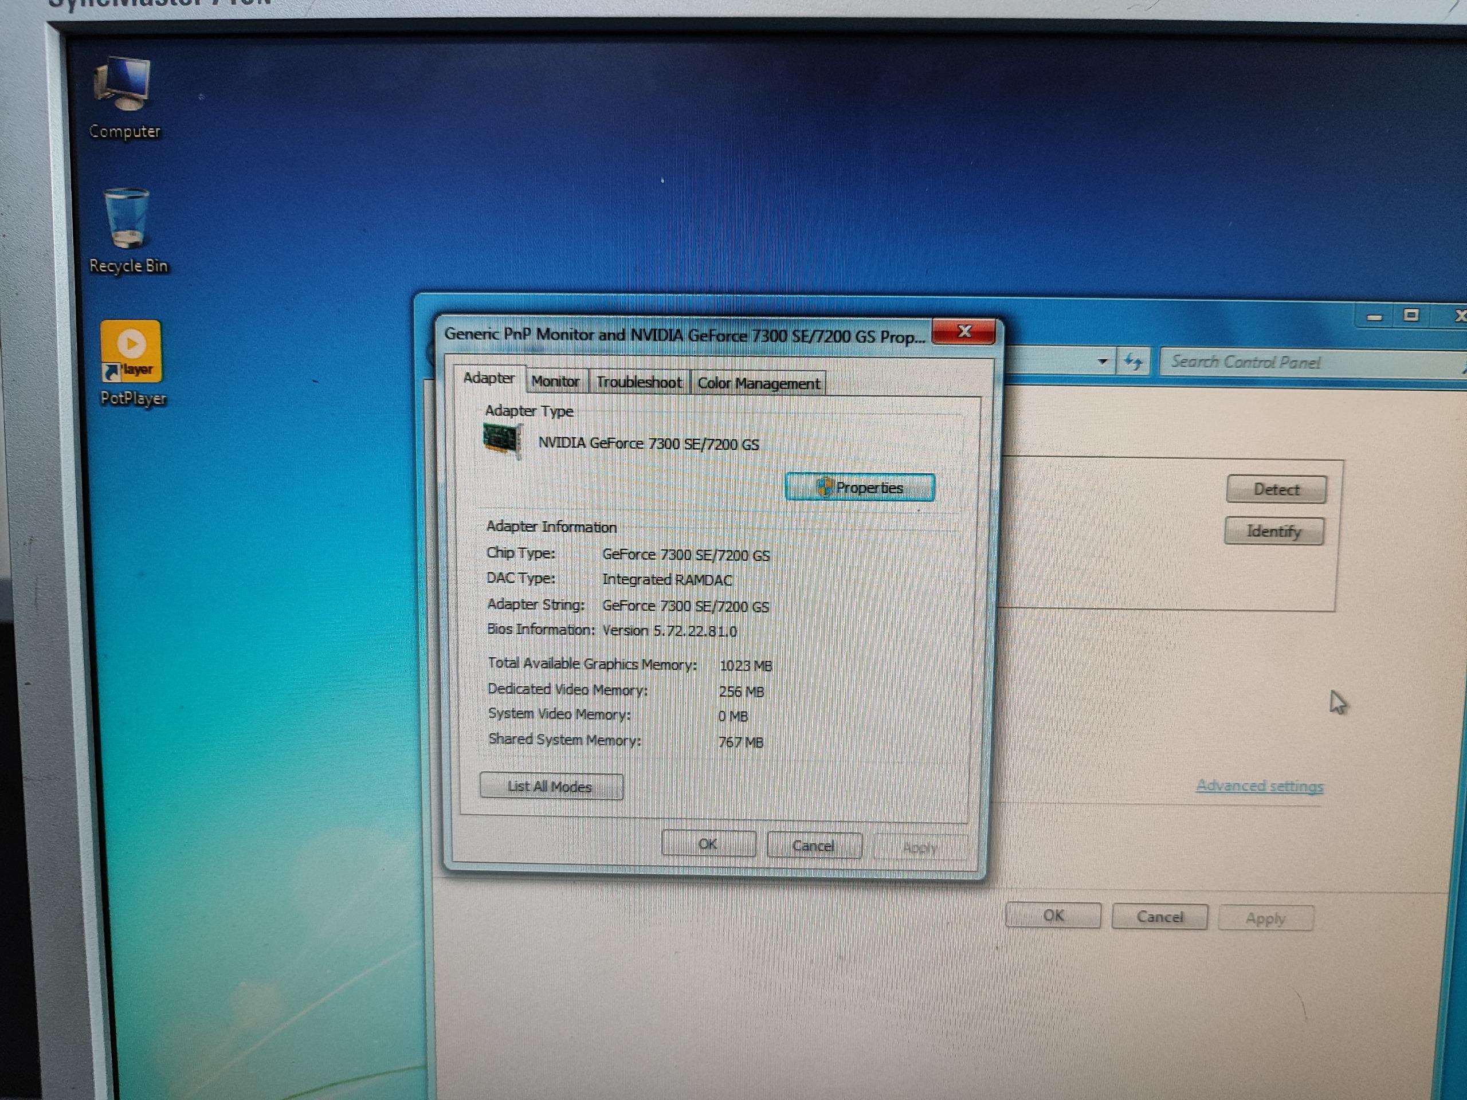Image resolution: width=1467 pixels, height=1100 pixels.
Task: Open the Troubleshoot tab
Action: pos(640,383)
